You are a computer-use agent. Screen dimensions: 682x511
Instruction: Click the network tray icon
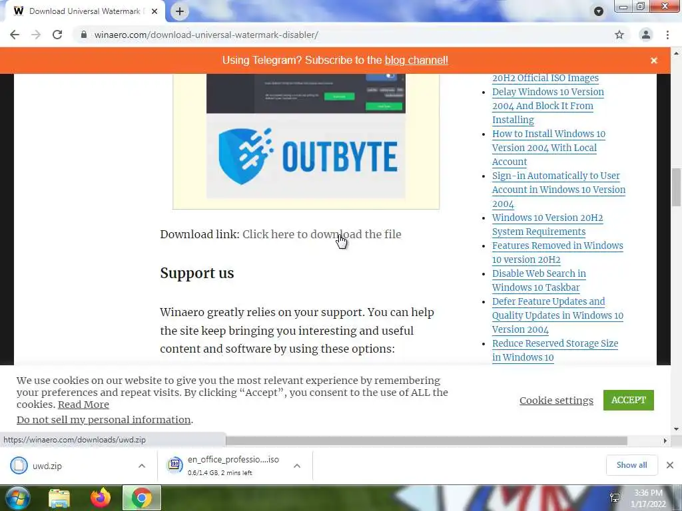pyautogui.click(x=615, y=498)
